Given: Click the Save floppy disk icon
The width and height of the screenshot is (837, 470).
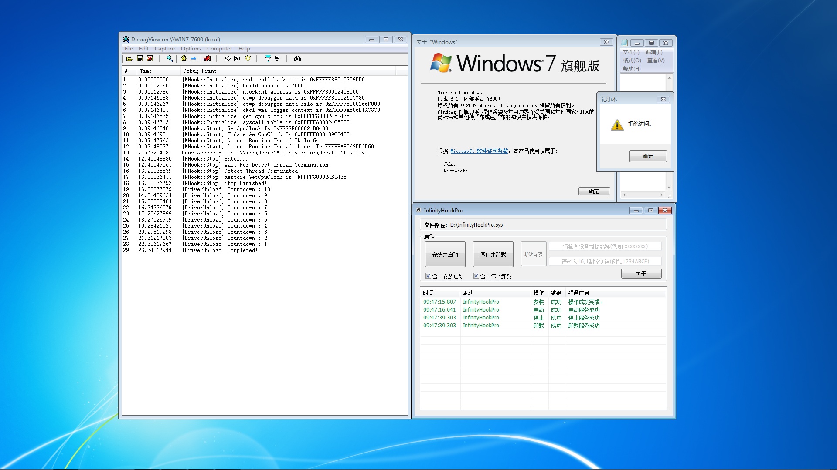Looking at the screenshot, I should pyautogui.click(x=140, y=59).
